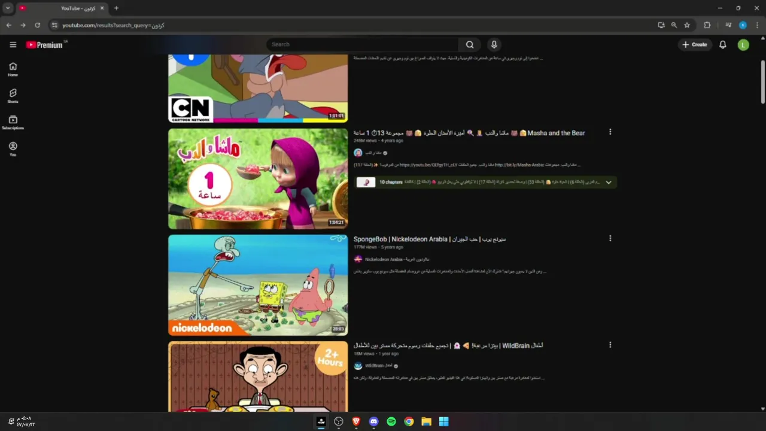Viewport: 766px width, 431px height.
Task: Go back with browser back arrow
Action: (8, 25)
